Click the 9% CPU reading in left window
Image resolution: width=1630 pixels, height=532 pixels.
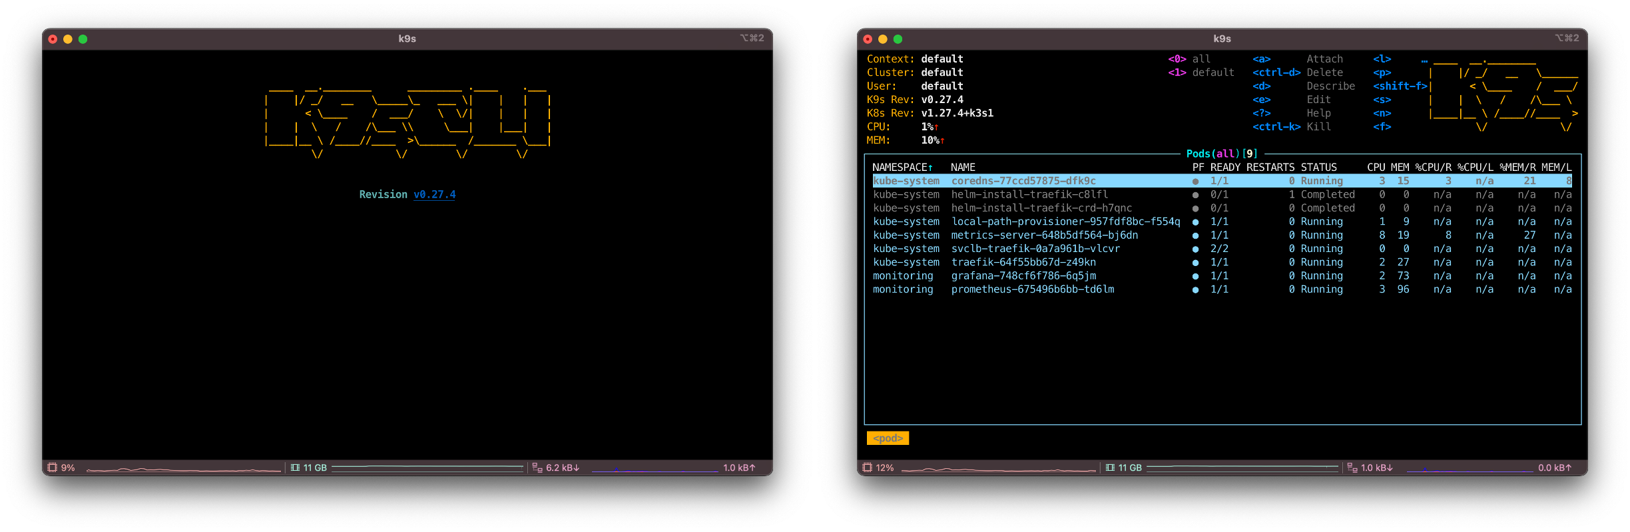[68, 468]
